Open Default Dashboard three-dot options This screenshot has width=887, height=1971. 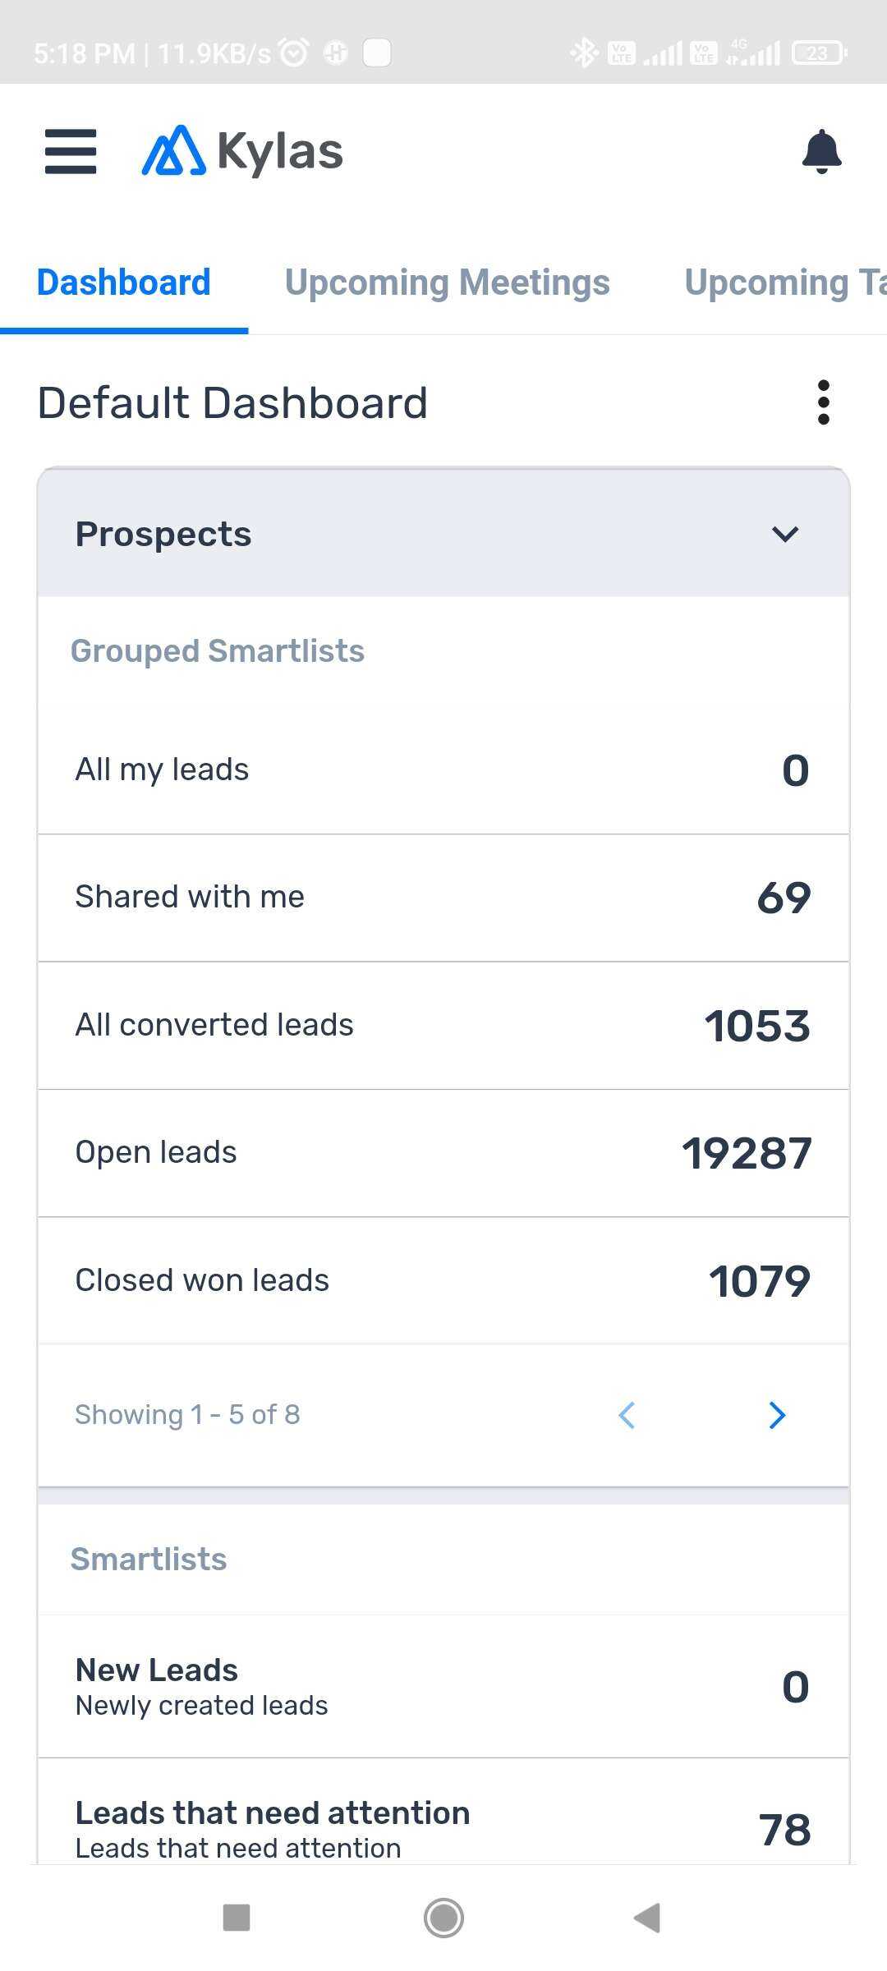pyautogui.click(x=823, y=402)
